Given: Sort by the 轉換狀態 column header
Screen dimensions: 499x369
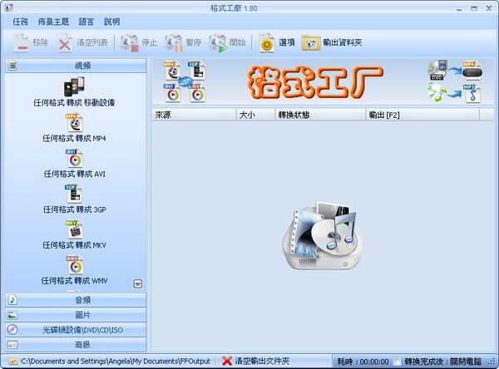Looking at the screenshot, I should click(x=319, y=116).
